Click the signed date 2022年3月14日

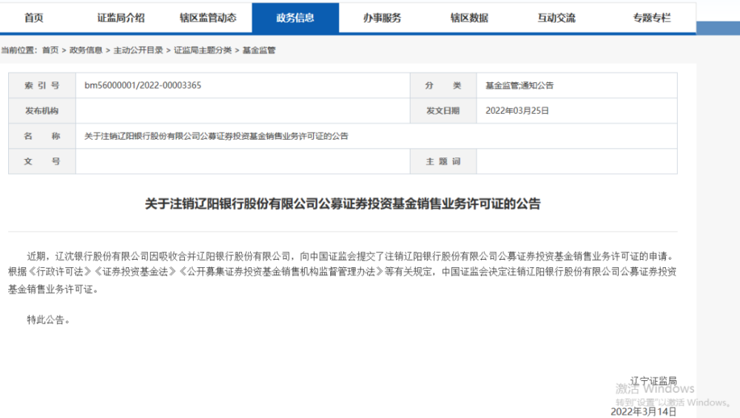[x=644, y=411]
